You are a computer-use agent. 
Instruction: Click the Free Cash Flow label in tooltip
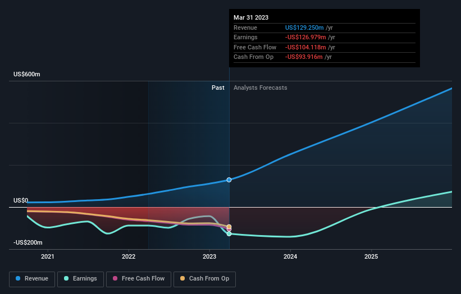[x=255, y=47]
